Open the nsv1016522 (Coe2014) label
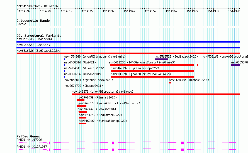Viewport: 248px width, 153px height. coord(33,45)
